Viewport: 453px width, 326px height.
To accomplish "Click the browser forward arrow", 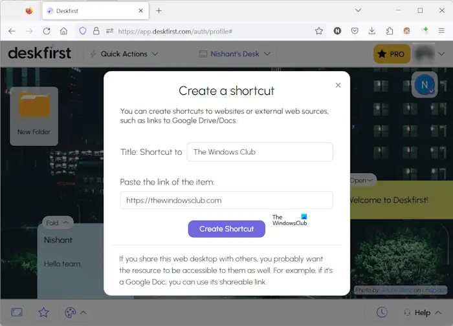I will click(x=29, y=31).
